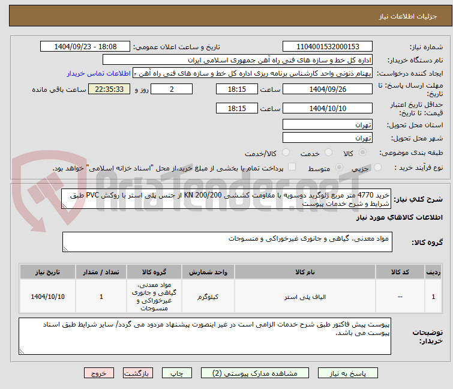Click the response deadline date 1404/09/26
This screenshot has width=453, height=389.
coord(328,89)
